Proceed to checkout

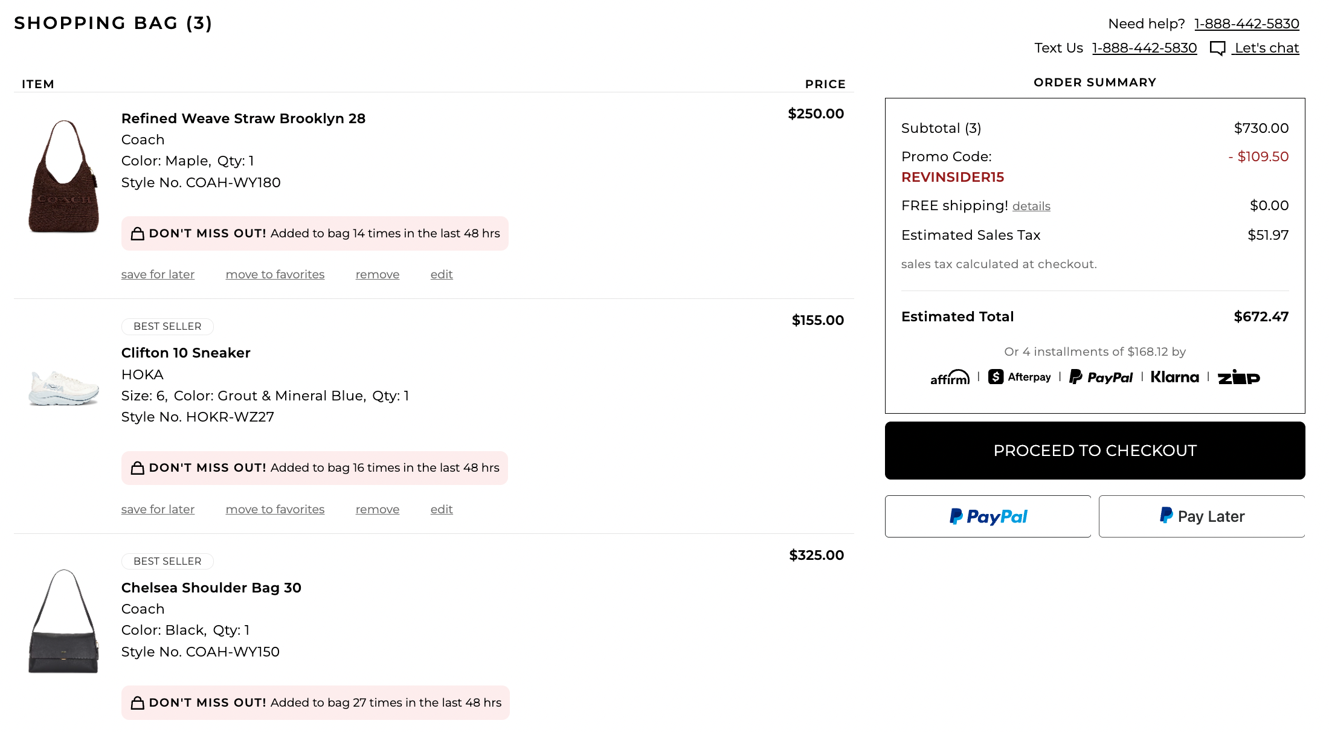click(x=1095, y=451)
